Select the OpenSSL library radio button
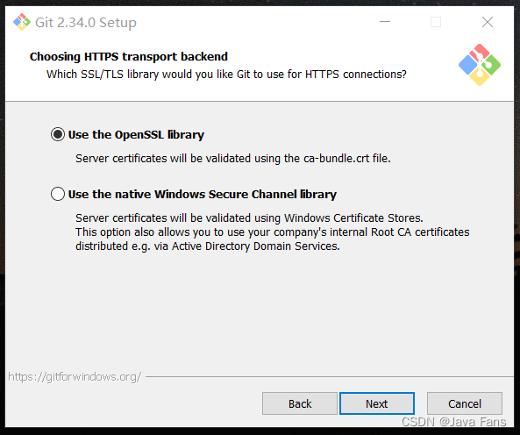520x435 pixels. (58, 134)
